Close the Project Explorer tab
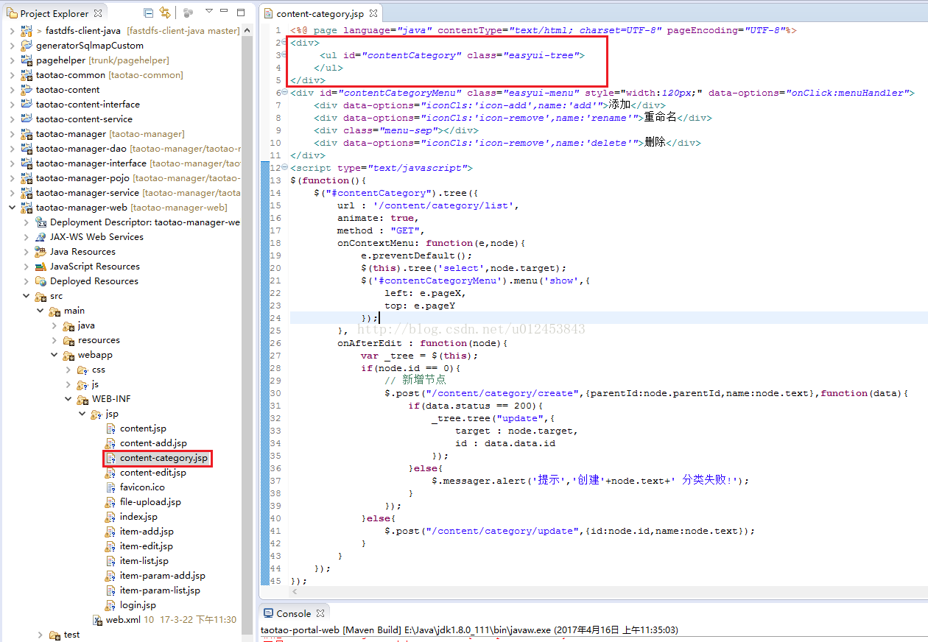This screenshot has width=928, height=642. [x=99, y=13]
